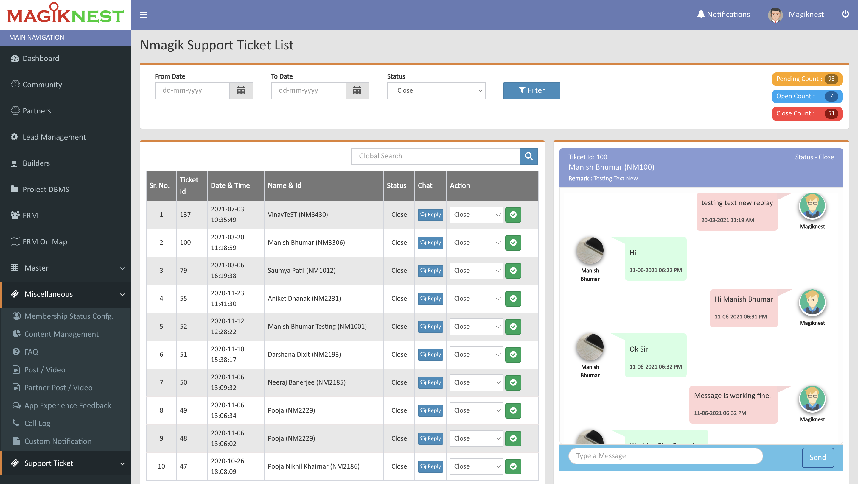858x484 pixels.
Task: Click the Lead Management gear icon
Action: tap(14, 137)
